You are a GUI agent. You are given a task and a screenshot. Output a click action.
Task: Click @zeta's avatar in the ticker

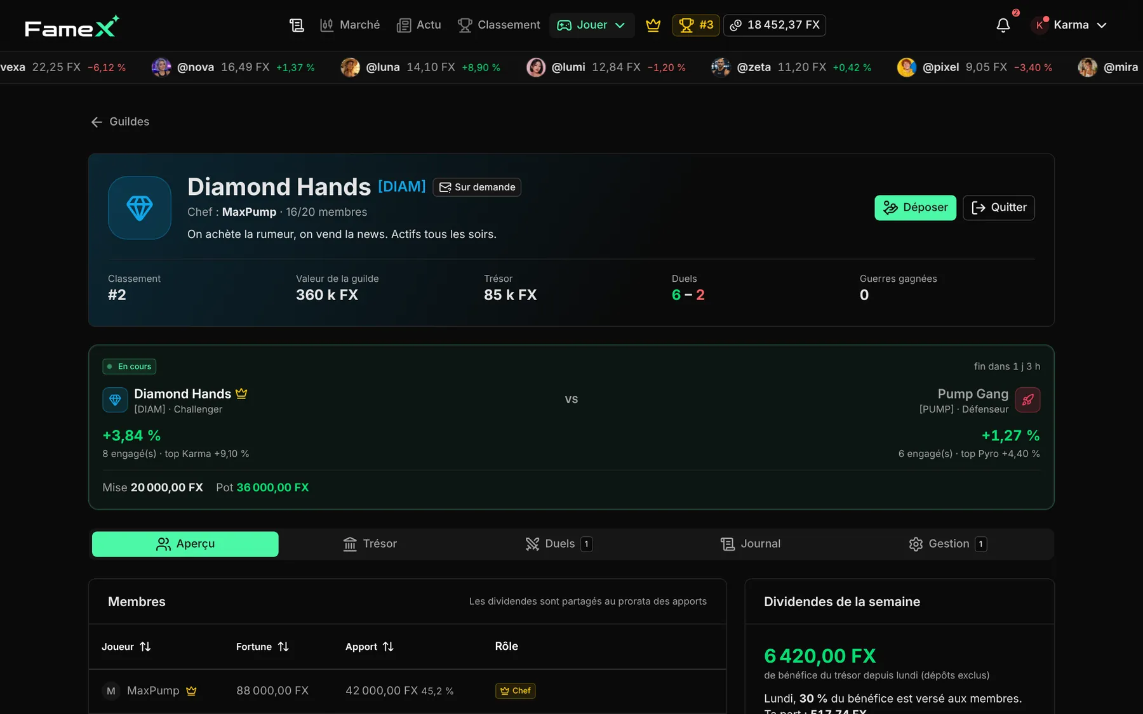click(x=721, y=67)
